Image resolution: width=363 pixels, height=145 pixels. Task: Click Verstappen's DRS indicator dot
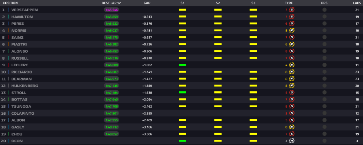tap(324, 10)
